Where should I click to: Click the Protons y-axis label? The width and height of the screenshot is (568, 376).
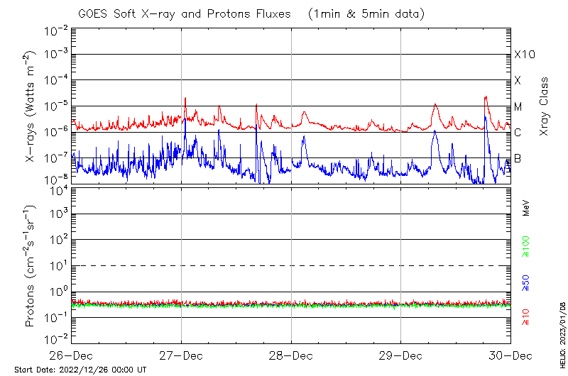(31, 266)
